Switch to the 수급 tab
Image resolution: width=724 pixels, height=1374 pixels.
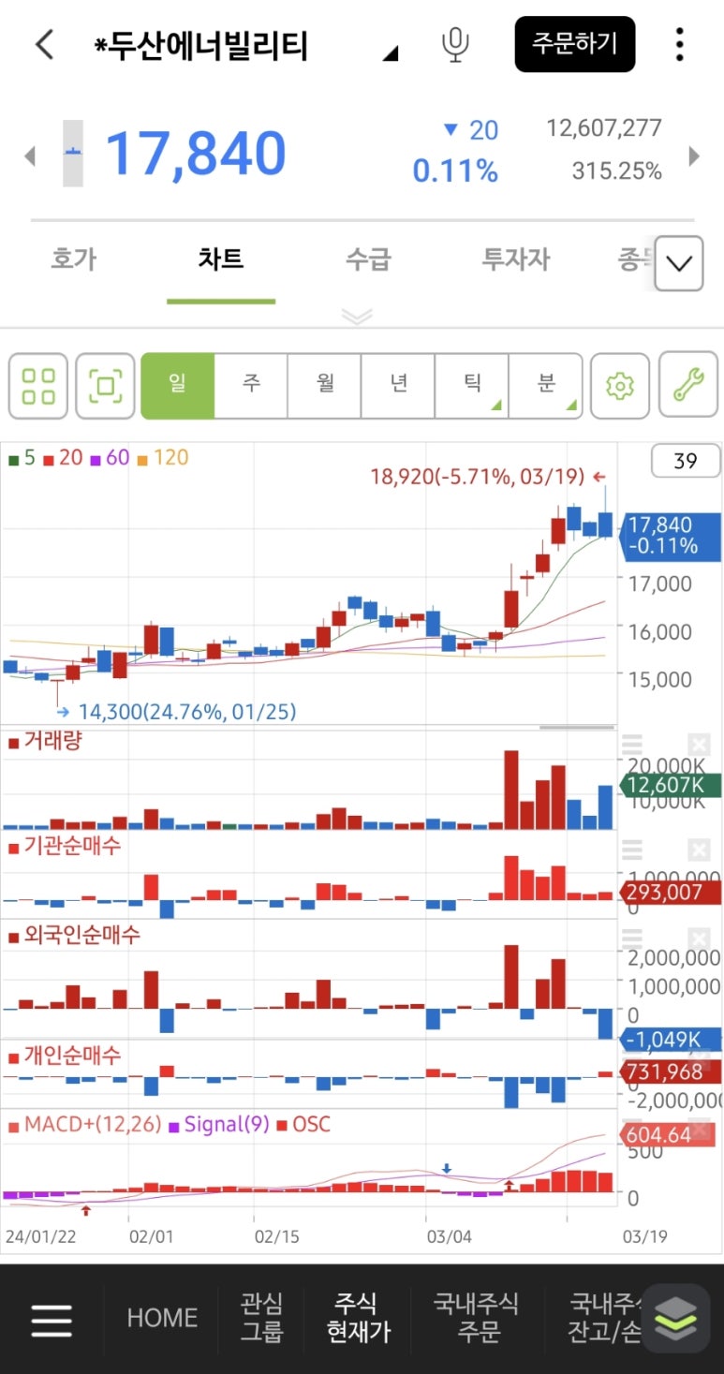click(368, 259)
